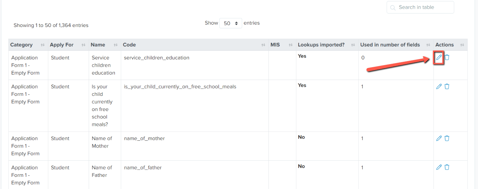The width and height of the screenshot is (478, 189).
Task: Focus the Search in table field
Action: (x=420, y=7)
